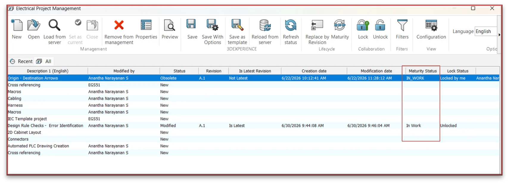Expand ribbon overflow arrow at right
This screenshot has height=184, width=509.
(499, 35)
